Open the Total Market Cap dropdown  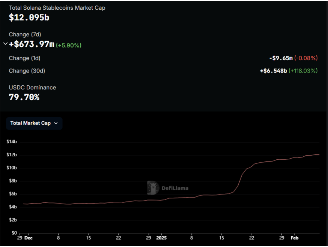pos(34,123)
